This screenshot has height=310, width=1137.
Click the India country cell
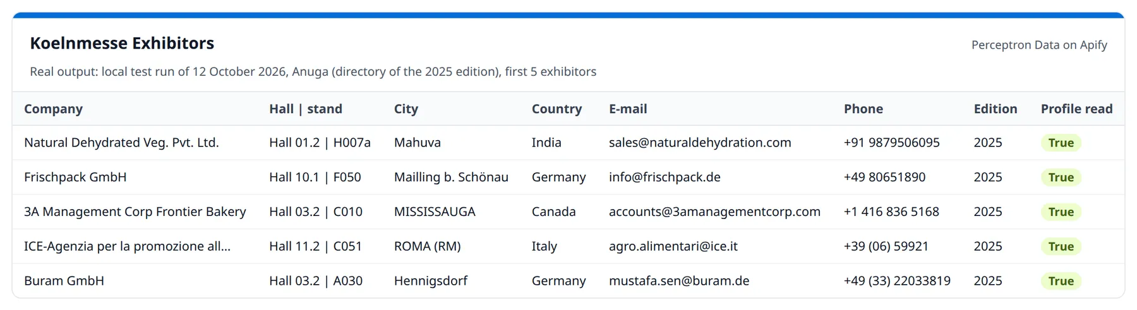546,143
